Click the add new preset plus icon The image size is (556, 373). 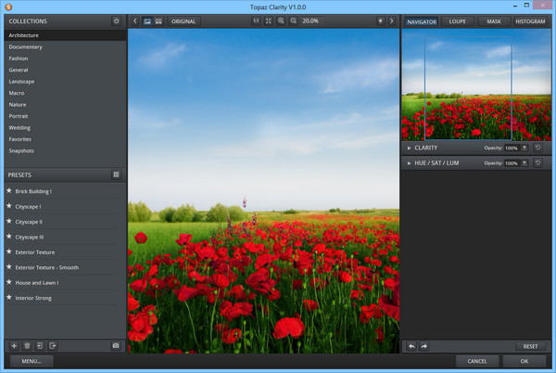[14, 345]
